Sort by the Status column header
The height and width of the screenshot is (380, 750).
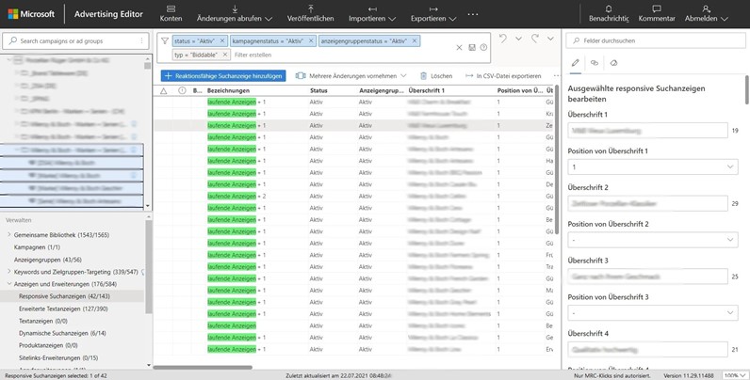coord(318,90)
